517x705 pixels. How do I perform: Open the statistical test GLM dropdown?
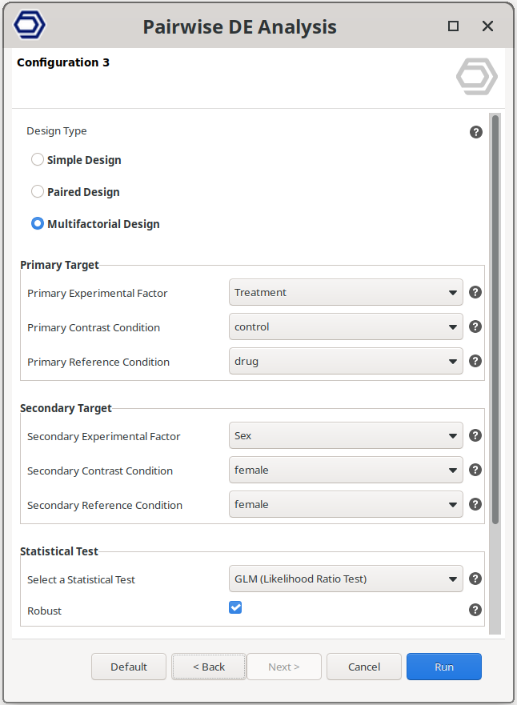click(346, 579)
